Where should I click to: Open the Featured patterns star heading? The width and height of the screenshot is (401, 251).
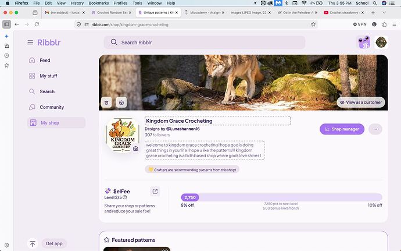[130, 240]
